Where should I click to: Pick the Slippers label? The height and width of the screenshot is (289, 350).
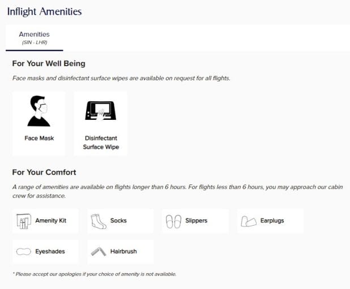point(196,221)
